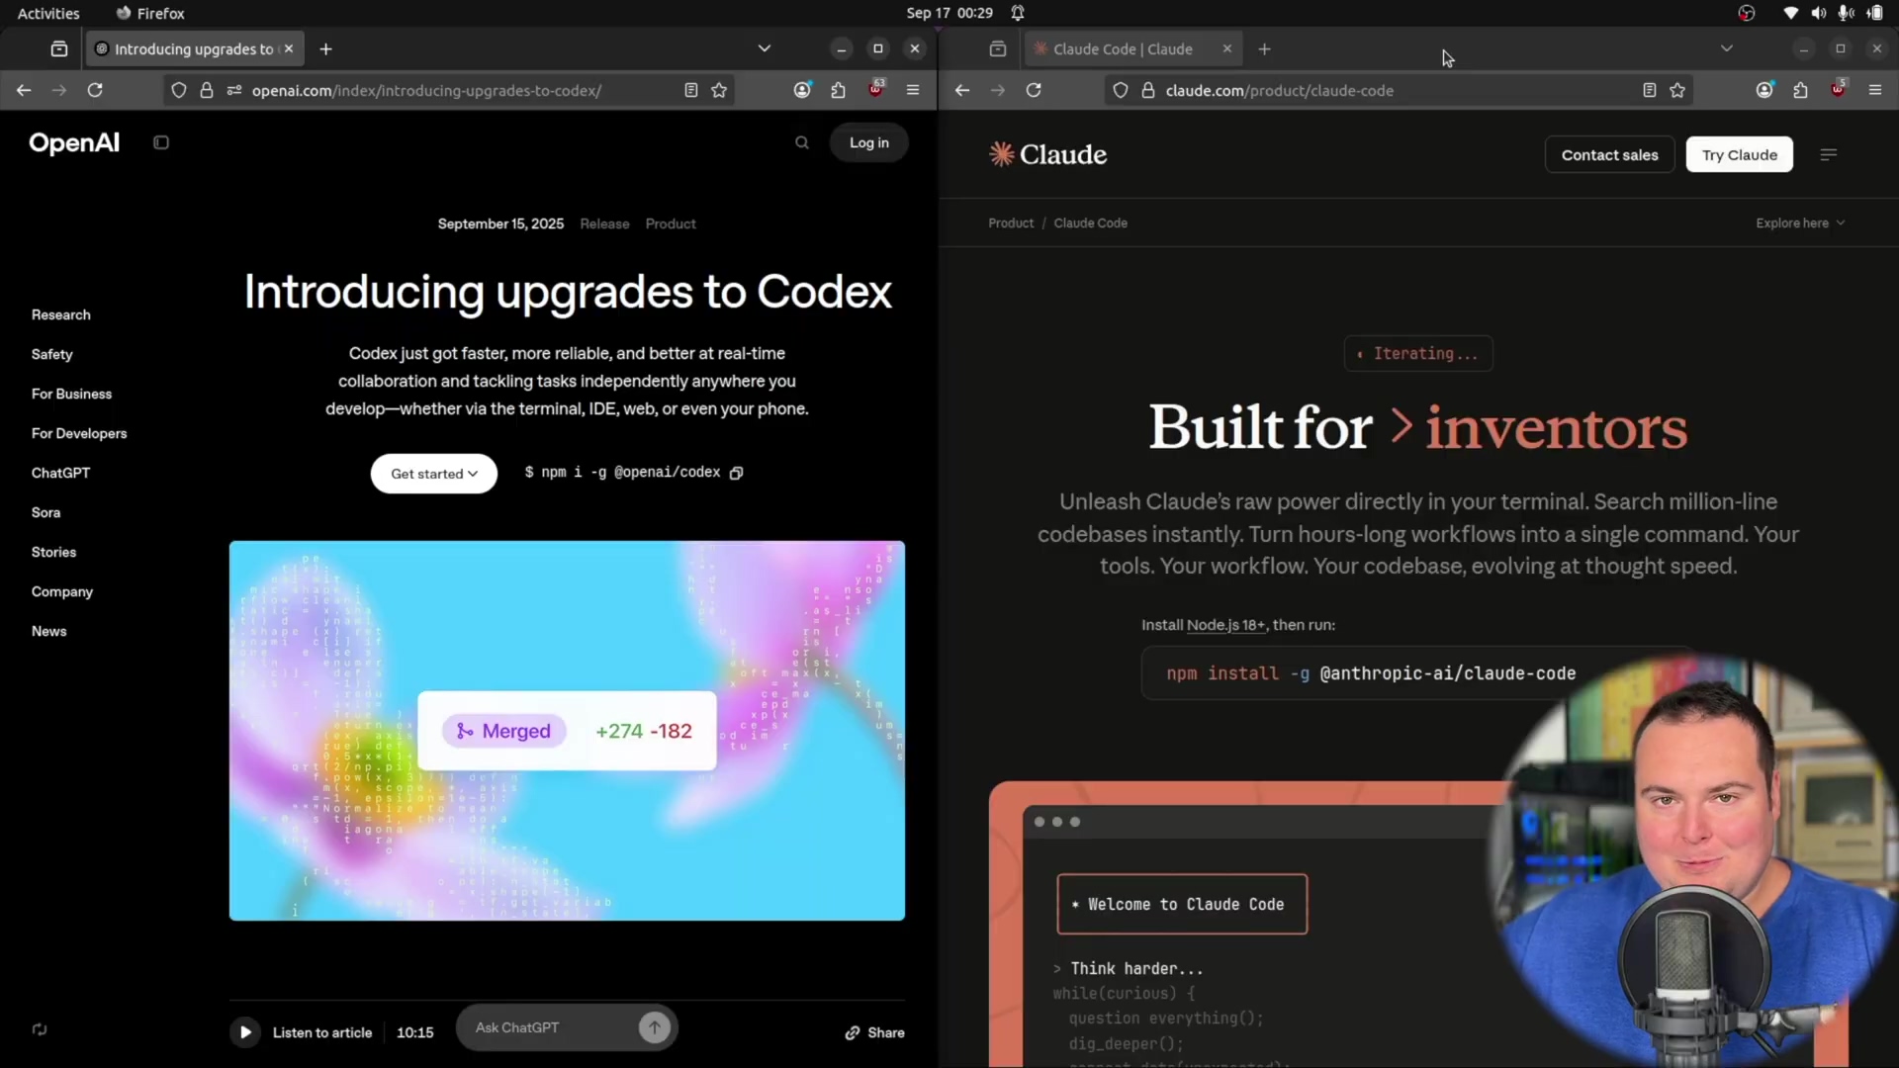Toggle OpenAI sidebar collapse icon
Image resolution: width=1899 pixels, height=1068 pixels.
161,142
